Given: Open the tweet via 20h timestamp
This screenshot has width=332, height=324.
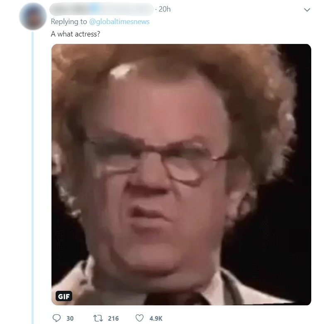Looking at the screenshot, I should click(164, 9).
